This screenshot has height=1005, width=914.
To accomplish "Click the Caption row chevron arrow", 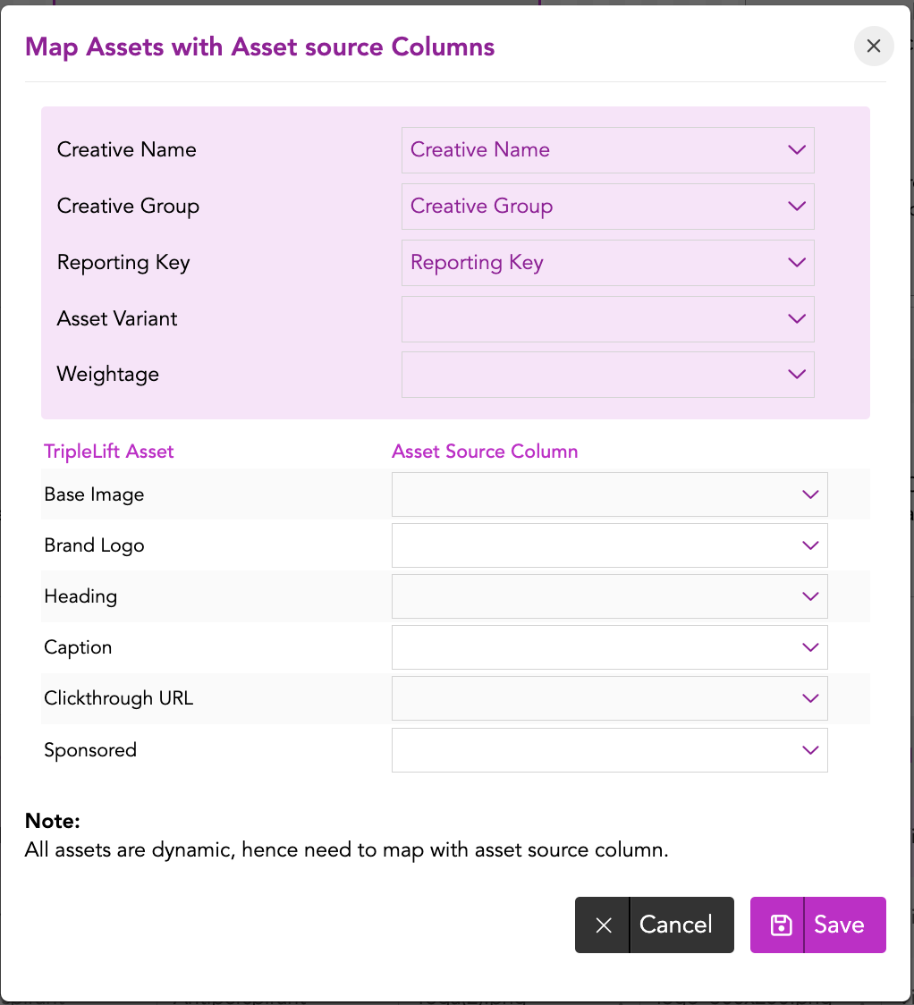I will coord(810,647).
